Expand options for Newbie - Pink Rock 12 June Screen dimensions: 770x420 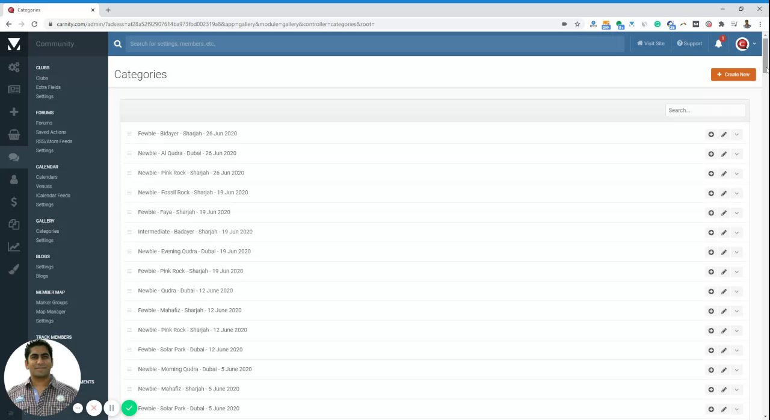pyautogui.click(x=736, y=331)
